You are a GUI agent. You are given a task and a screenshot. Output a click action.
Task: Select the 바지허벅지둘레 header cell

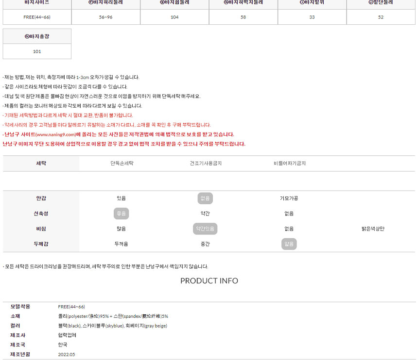[243, 2]
